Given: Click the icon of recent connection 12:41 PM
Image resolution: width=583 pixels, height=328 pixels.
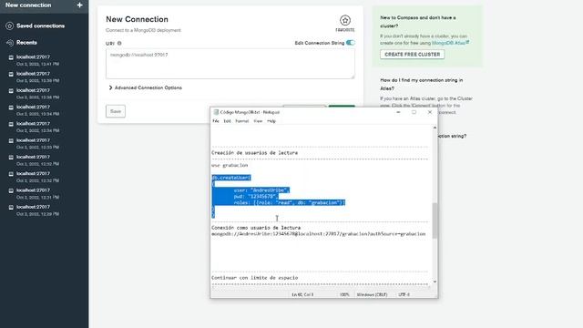Looking at the screenshot, I should [x=11, y=57].
